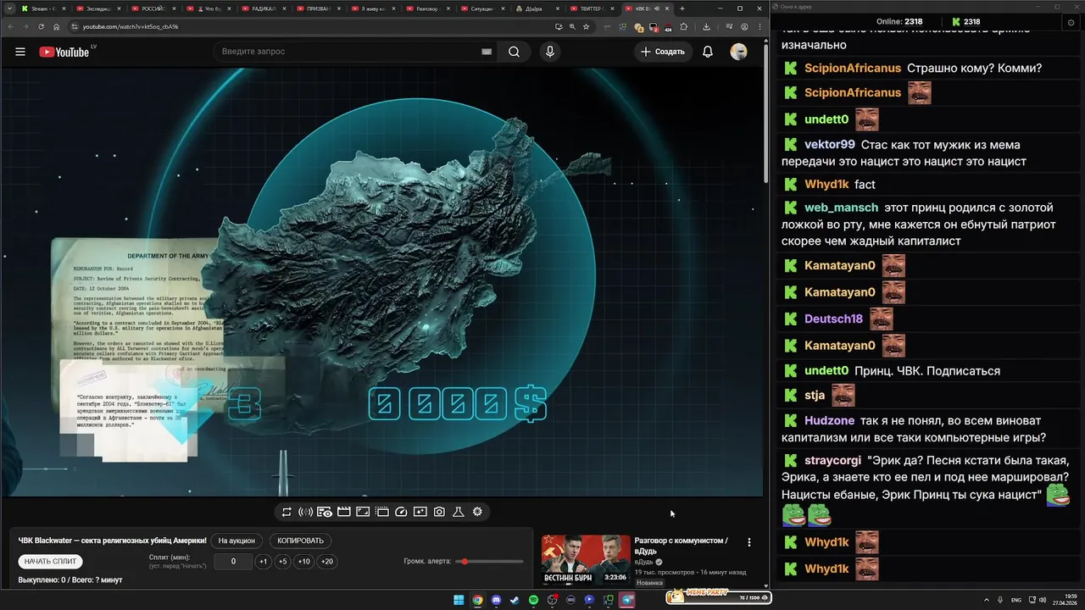This screenshot has width=1085, height=610.
Task: Show hidden tray icons chevron
Action: [988, 600]
